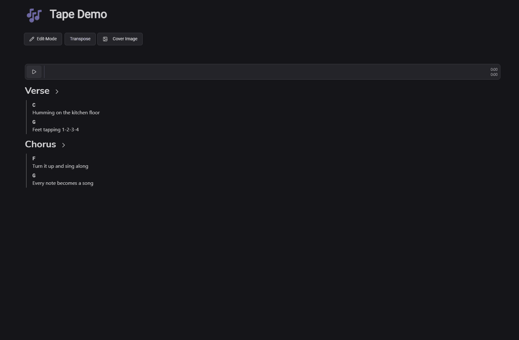The height and width of the screenshot is (340, 519).
Task: Click the chord symbol C above the kitchen lyric
Action: pyautogui.click(x=34, y=105)
